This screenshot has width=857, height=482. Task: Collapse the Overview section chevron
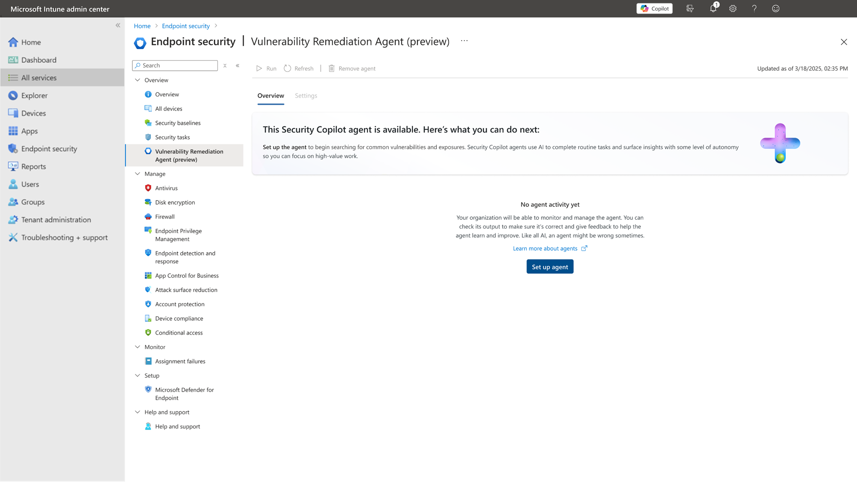pyautogui.click(x=138, y=80)
